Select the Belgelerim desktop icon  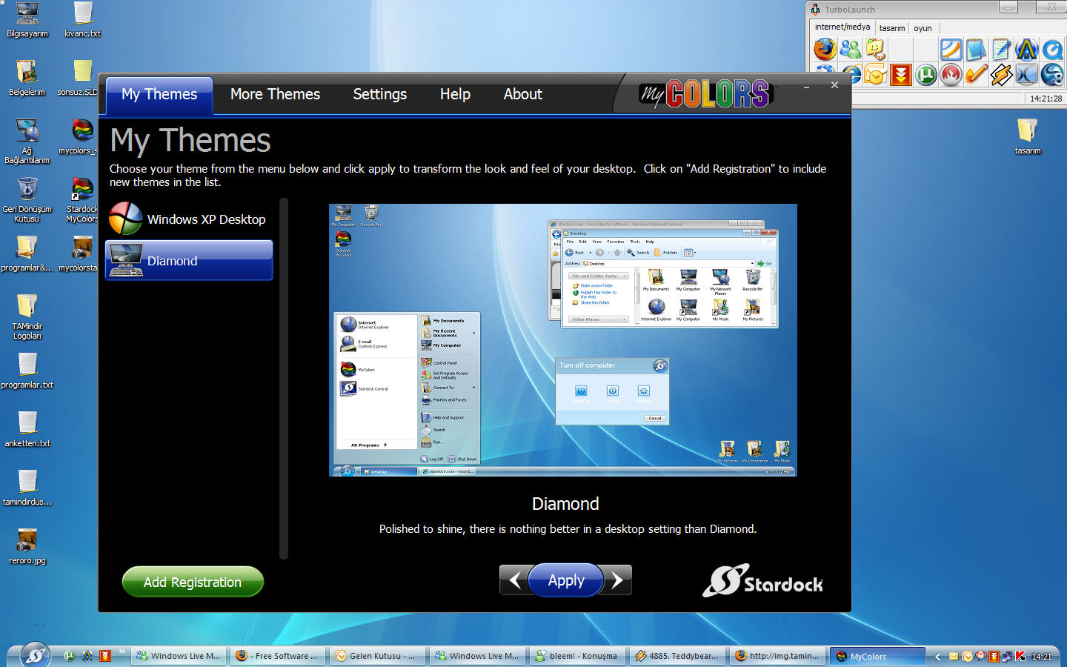click(x=27, y=79)
